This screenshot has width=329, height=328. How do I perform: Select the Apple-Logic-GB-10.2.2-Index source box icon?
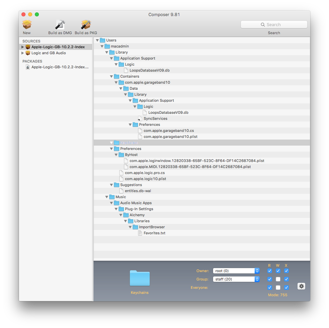coord(28,47)
